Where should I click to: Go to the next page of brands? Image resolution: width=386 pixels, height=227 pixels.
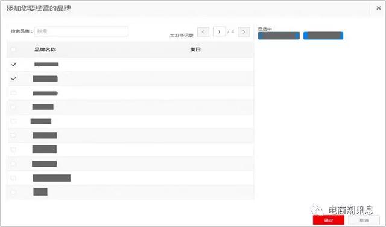pos(244,32)
